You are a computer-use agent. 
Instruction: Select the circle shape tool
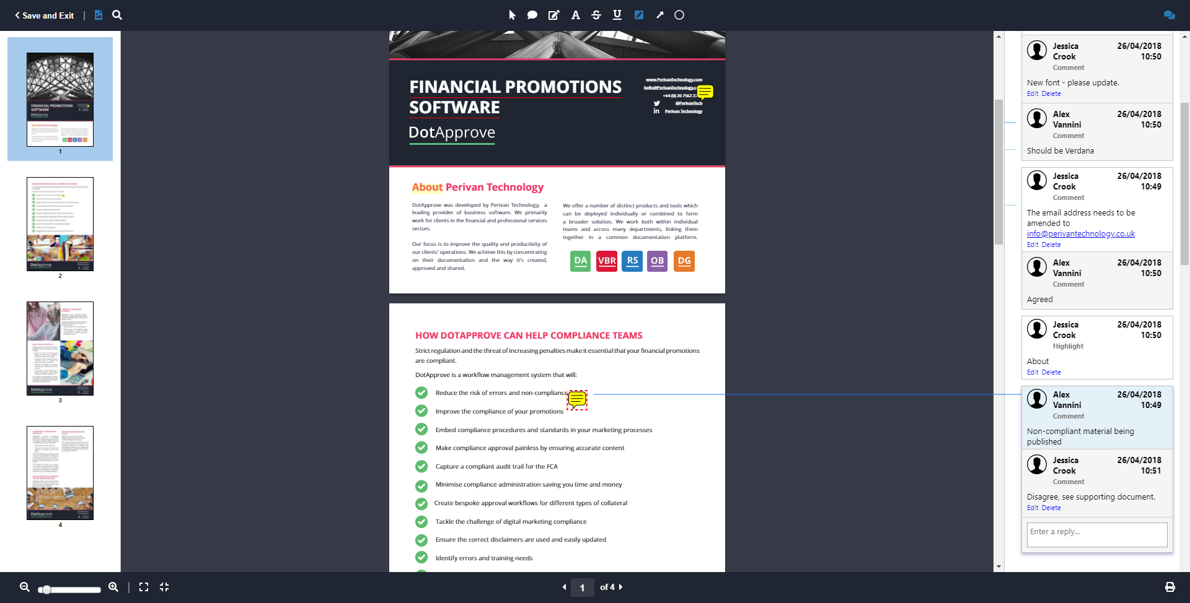tap(679, 15)
